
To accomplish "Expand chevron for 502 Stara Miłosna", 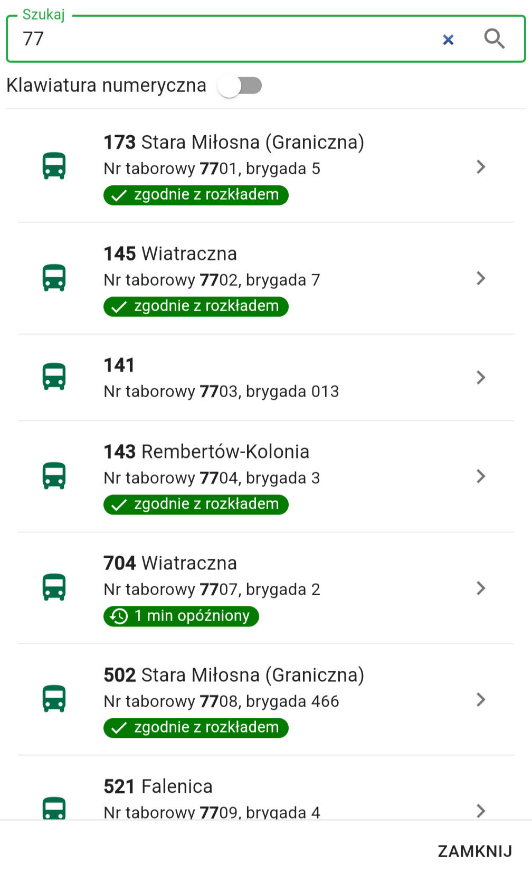I will coord(480,699).
